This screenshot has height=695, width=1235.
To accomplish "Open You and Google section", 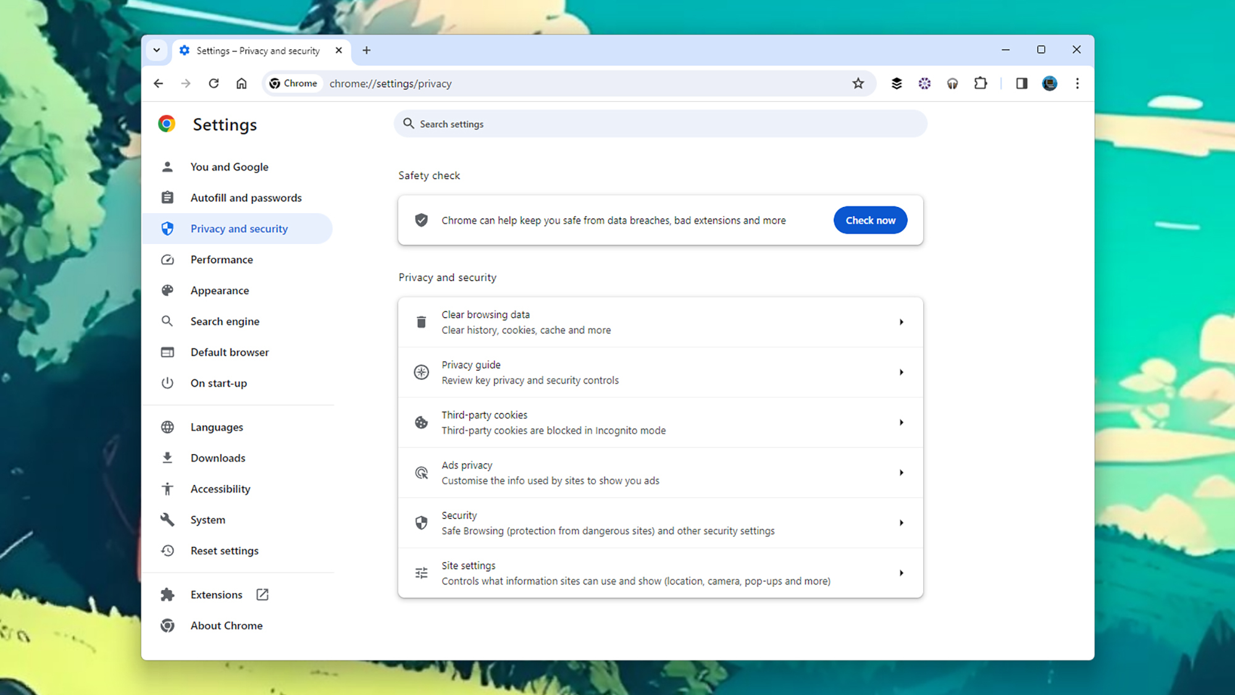I will pos(238,167).
